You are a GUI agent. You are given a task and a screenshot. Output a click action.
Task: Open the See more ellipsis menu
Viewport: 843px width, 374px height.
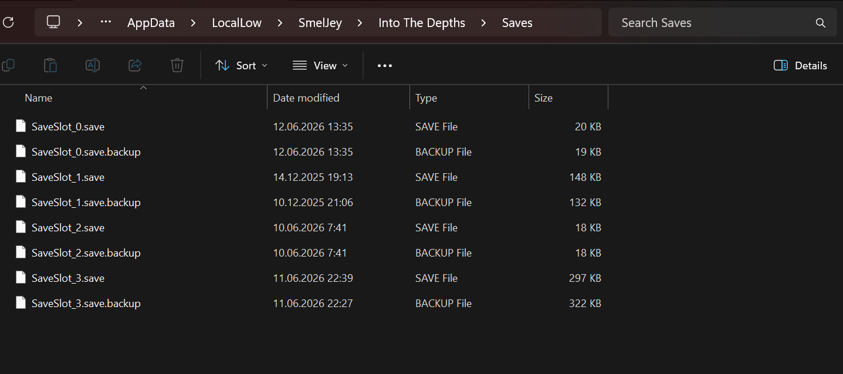tap(385, 66)
